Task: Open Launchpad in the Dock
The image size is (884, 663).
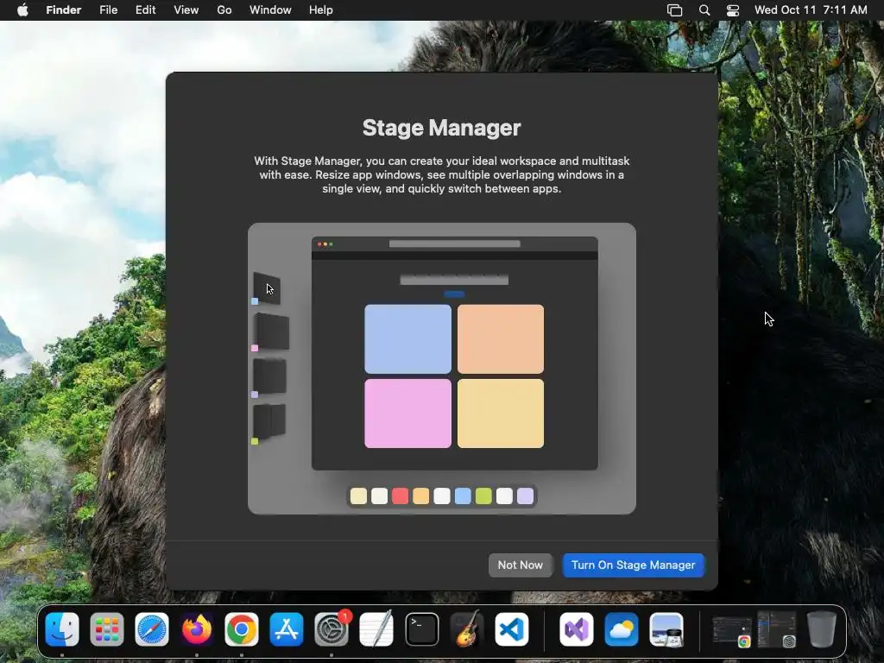Action: click(107, 629)
